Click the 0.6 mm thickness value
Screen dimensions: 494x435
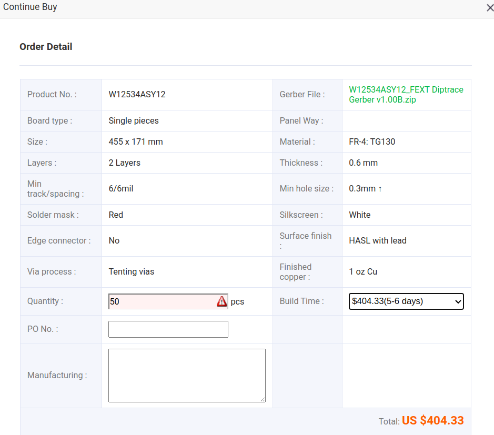coord(363,163)
